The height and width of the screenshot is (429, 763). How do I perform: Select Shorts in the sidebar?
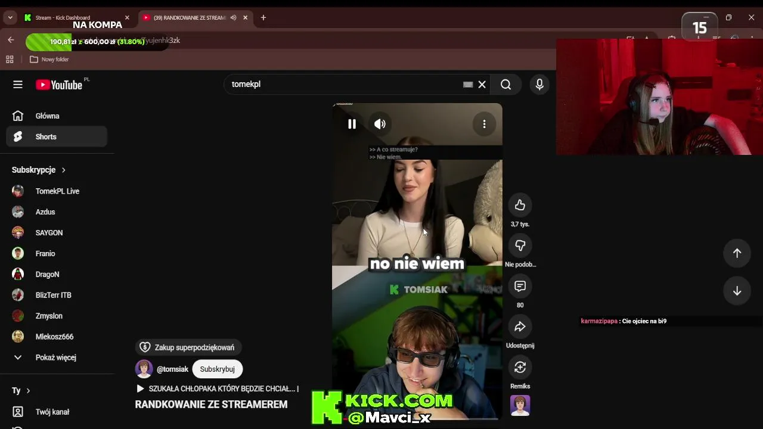pyautogui.click(x=57, y=136)
